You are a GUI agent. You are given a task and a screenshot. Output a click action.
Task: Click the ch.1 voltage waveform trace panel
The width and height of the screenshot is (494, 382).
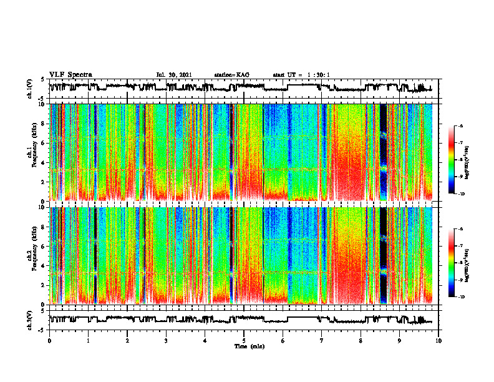[x=244, y=89]
